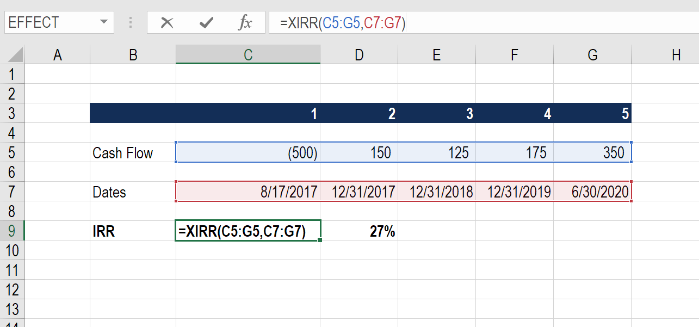Screen dimensions: 699x327
Task: Confirm the formula with the checkmark icon
Action: tap(206, 23)
